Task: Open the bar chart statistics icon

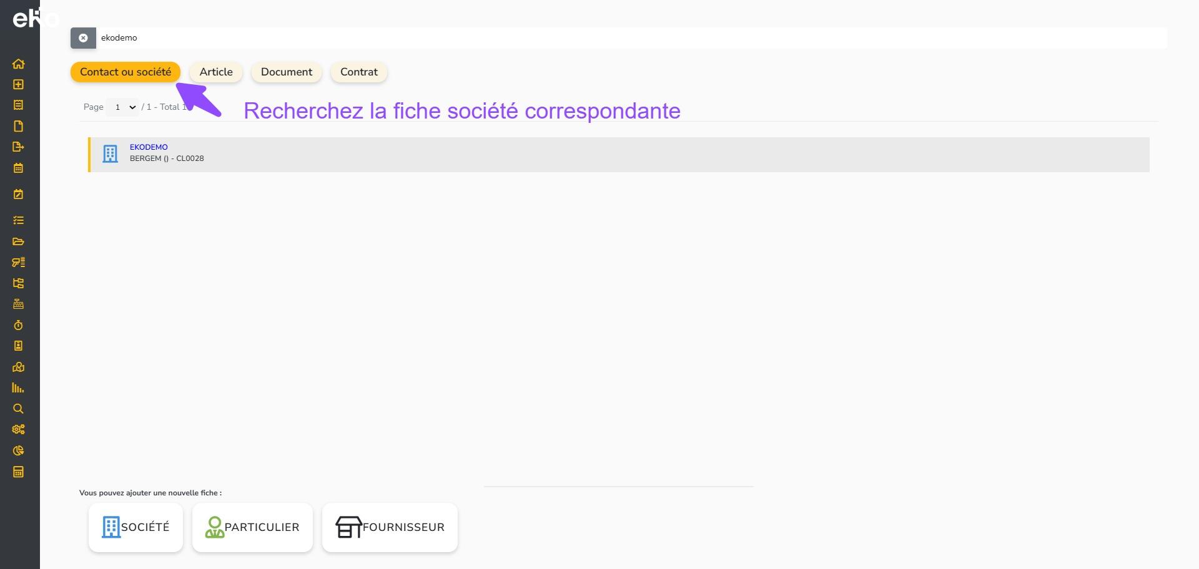Action: pyautogui.click(x=18, y=388)
